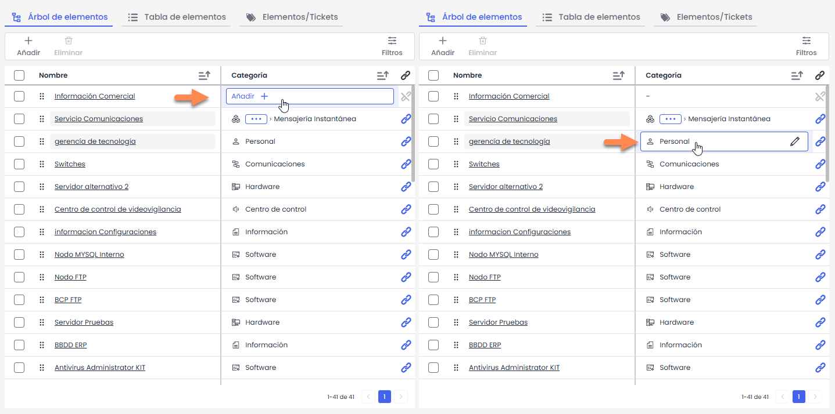Open Filtros in the left panel toolbar
This screenshot has height=414, width=835.
click(392, 46)
